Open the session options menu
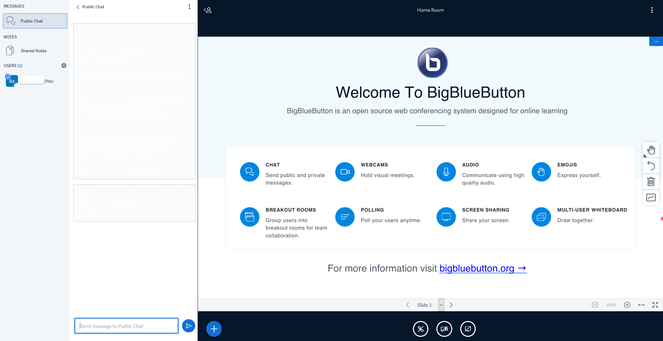Screen dimensions: 663x341 tap(652, 10)
